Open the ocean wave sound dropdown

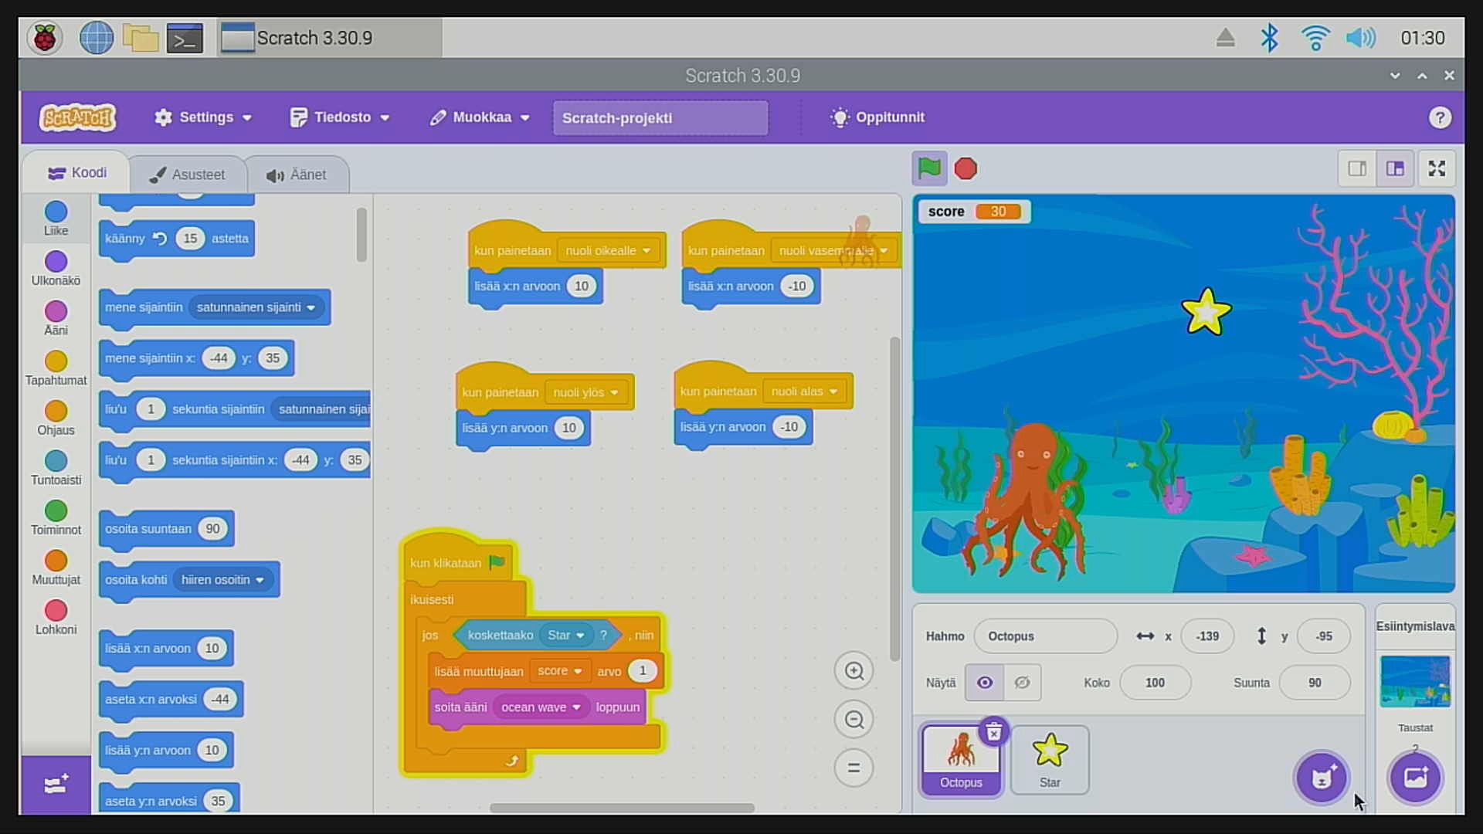(541, 707)
